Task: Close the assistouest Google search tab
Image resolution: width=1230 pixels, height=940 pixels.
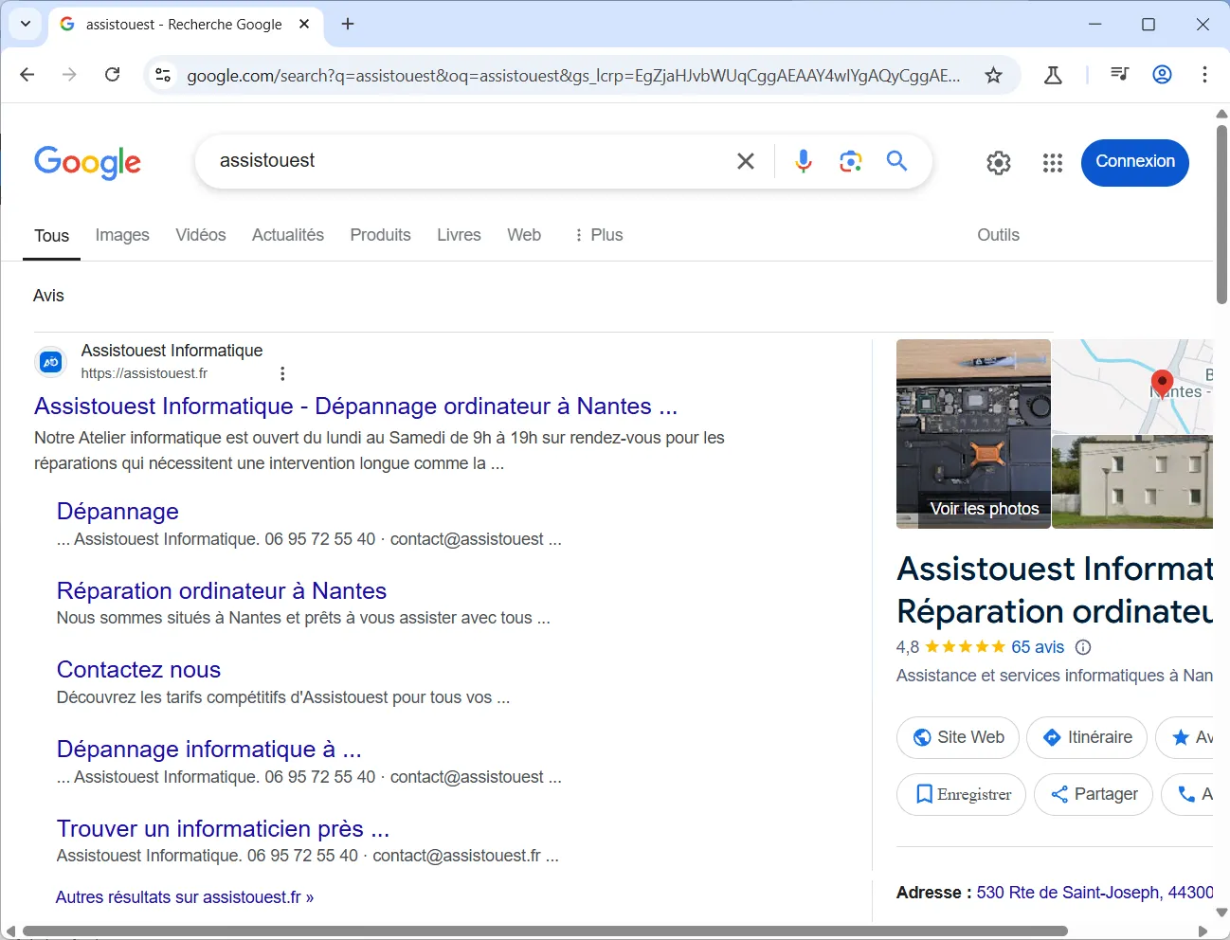Action: click(304, 24)
